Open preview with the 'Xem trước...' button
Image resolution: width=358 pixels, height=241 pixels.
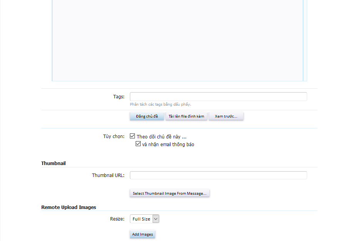(x=226, y=116)
